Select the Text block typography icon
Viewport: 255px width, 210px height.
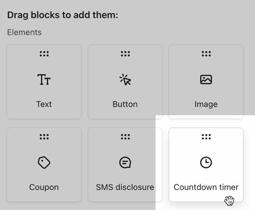44,80
